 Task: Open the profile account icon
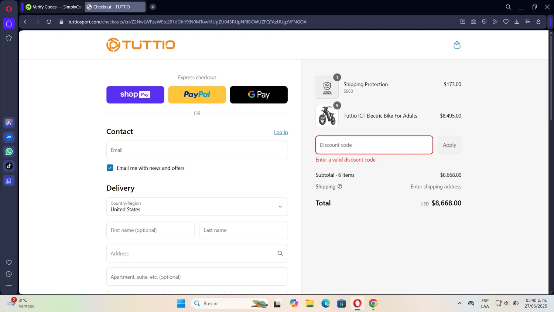[538, 22]
